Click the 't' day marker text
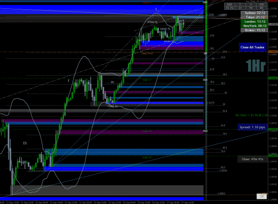 coord(156,9)
